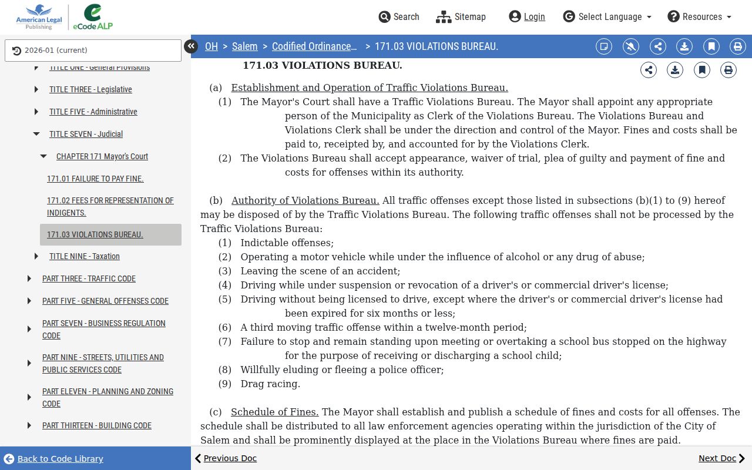Go to the Previous Doc
The height and width of the screenshot is (470, 752).
[x=226, y=458]
